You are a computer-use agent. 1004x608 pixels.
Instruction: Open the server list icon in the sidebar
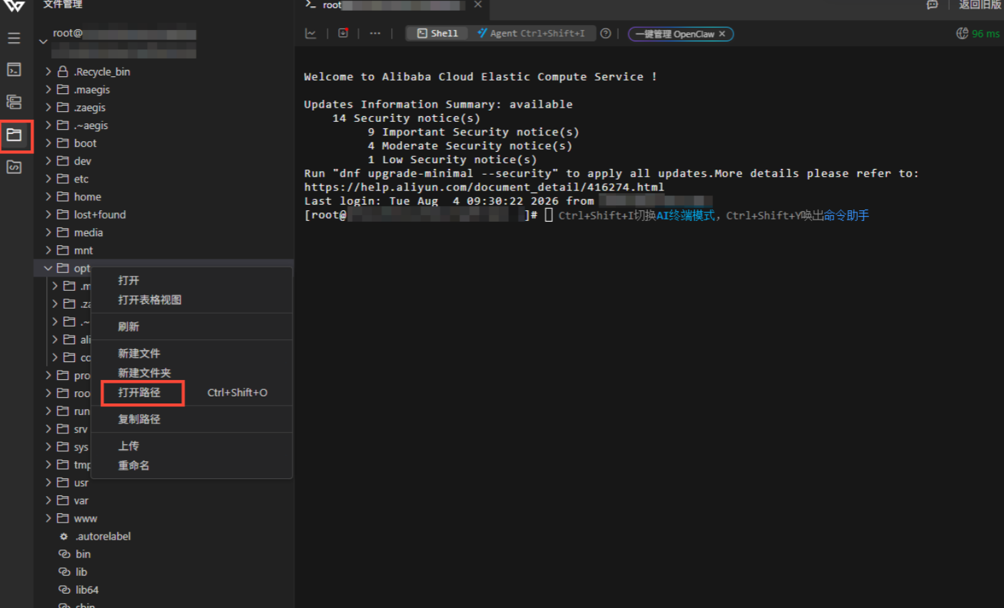pos(14,102)
